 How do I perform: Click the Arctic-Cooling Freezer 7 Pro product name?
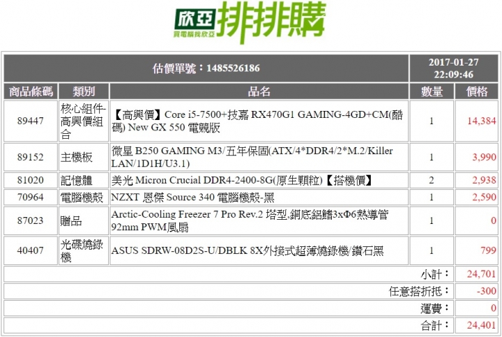[250, 220]
